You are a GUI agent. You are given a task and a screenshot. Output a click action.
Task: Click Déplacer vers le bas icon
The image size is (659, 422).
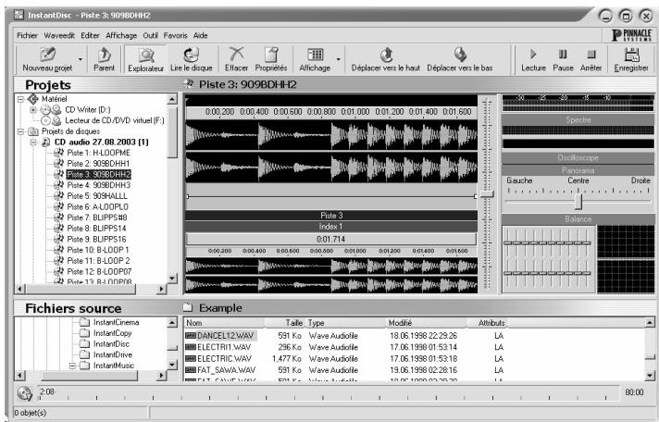coord(460,55)
